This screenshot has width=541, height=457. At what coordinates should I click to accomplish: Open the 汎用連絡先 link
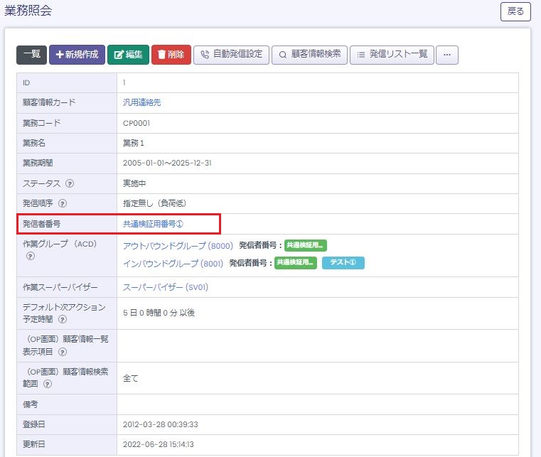click(142, 102)
